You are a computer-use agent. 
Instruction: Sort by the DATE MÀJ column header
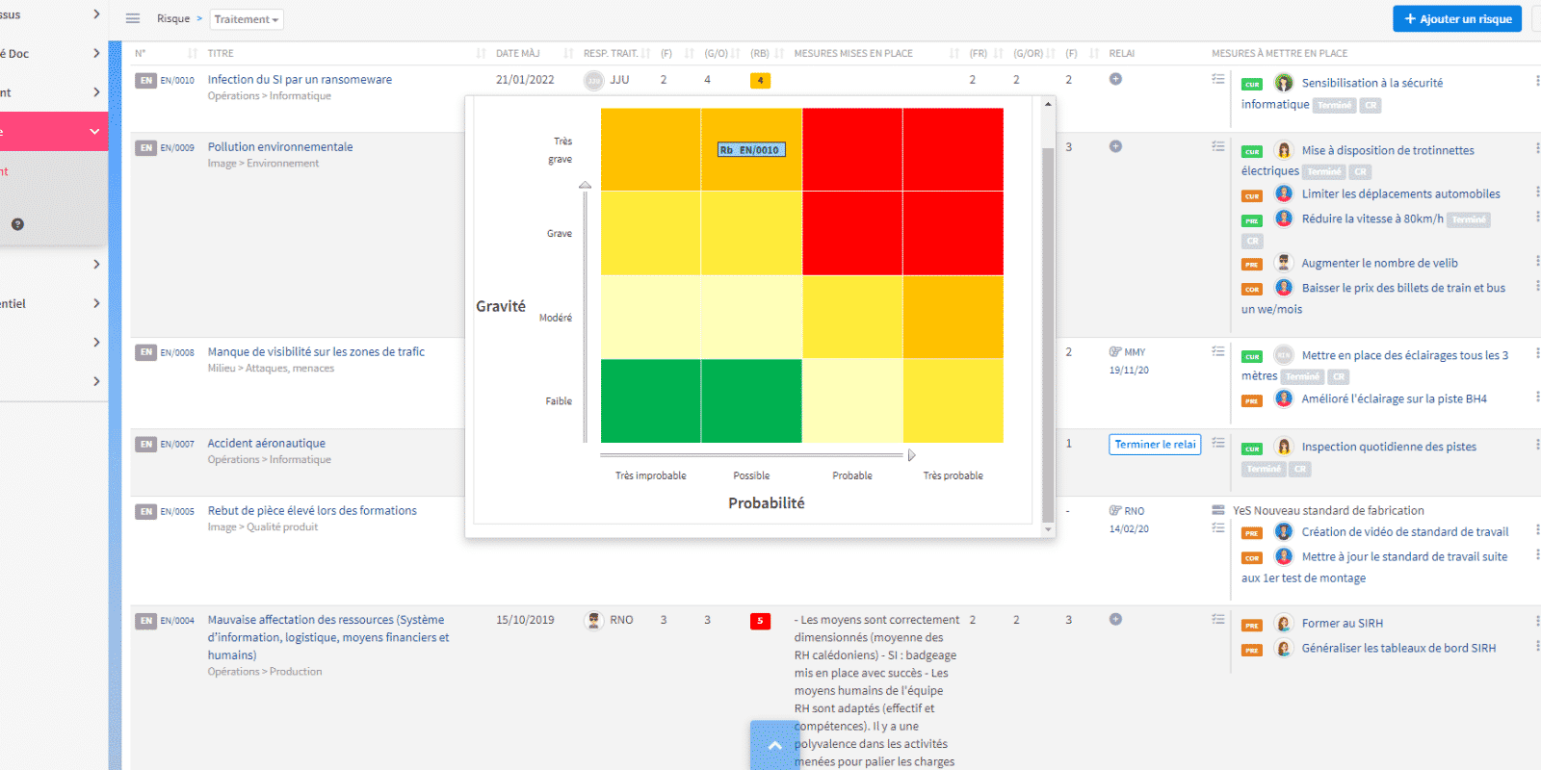coord(518,54)
